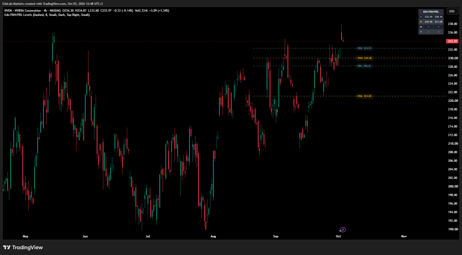This screenshot has height=255, width=462.
Task: Select the PWH 229.98 level label
Action: [x=365, y=58]
